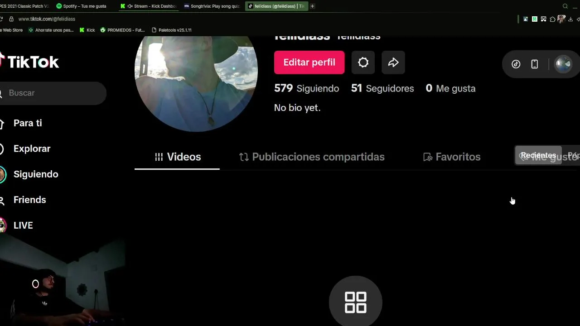
Task: Switch to Stream - Kick Dashboard tab
Action: 149,6
